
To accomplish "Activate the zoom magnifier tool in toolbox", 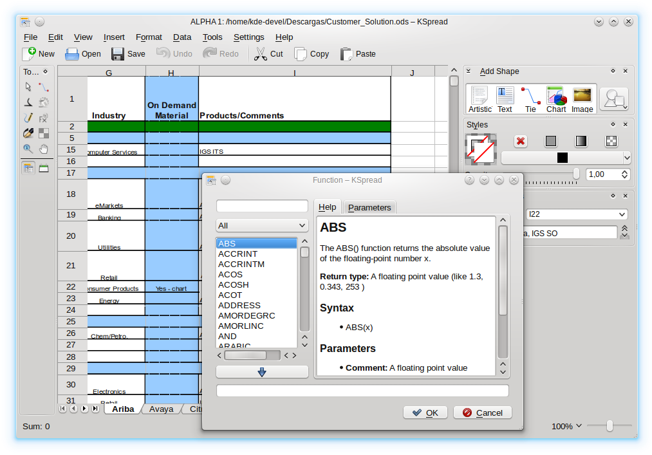I will [x=28, y=149].
